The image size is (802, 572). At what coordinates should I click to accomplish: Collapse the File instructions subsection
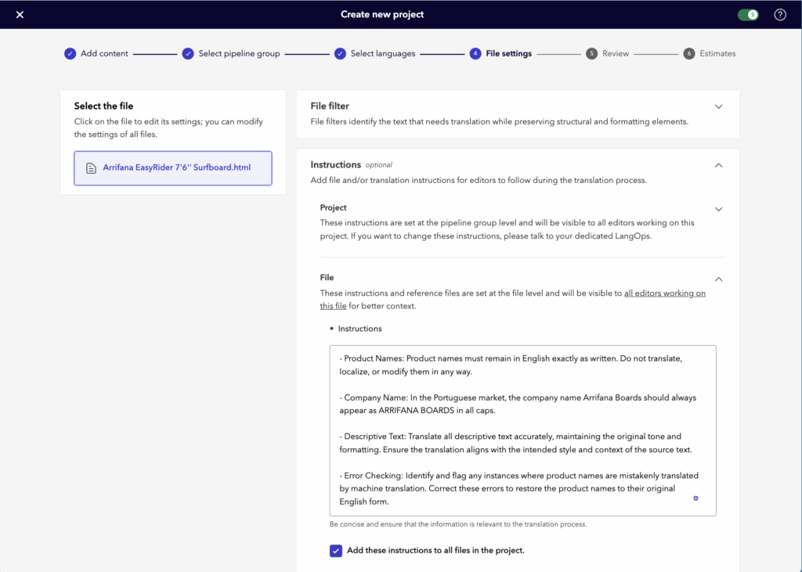pyautogui.click(x=718, y=279)
